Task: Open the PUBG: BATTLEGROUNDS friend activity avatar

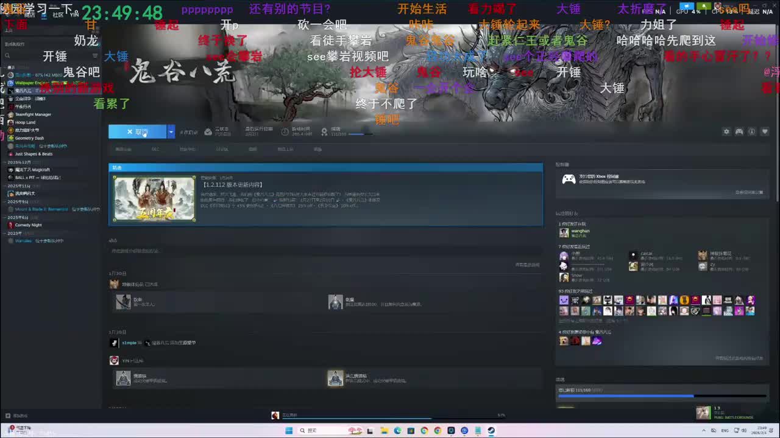Action: [703, 412]
